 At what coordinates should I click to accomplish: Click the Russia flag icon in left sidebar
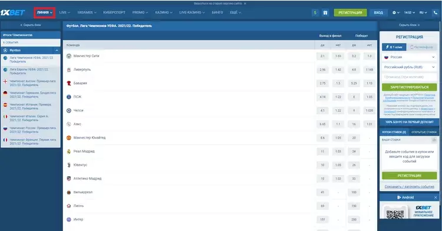[x=5, y=128]
